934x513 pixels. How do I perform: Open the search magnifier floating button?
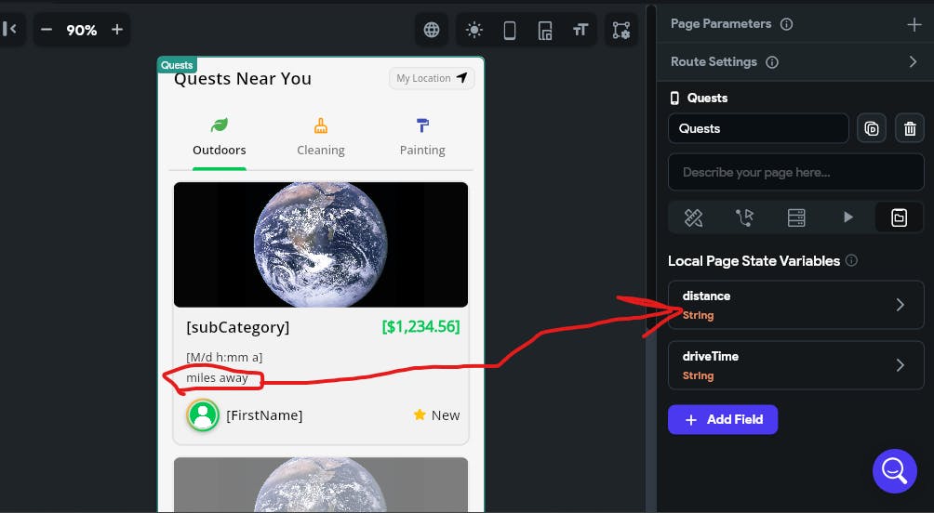(x=895, y=471)
